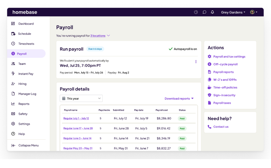Click the homebase logo
The width and height of the screenshot is (271, 168).
pyautogui.click(x=25, y=12)
